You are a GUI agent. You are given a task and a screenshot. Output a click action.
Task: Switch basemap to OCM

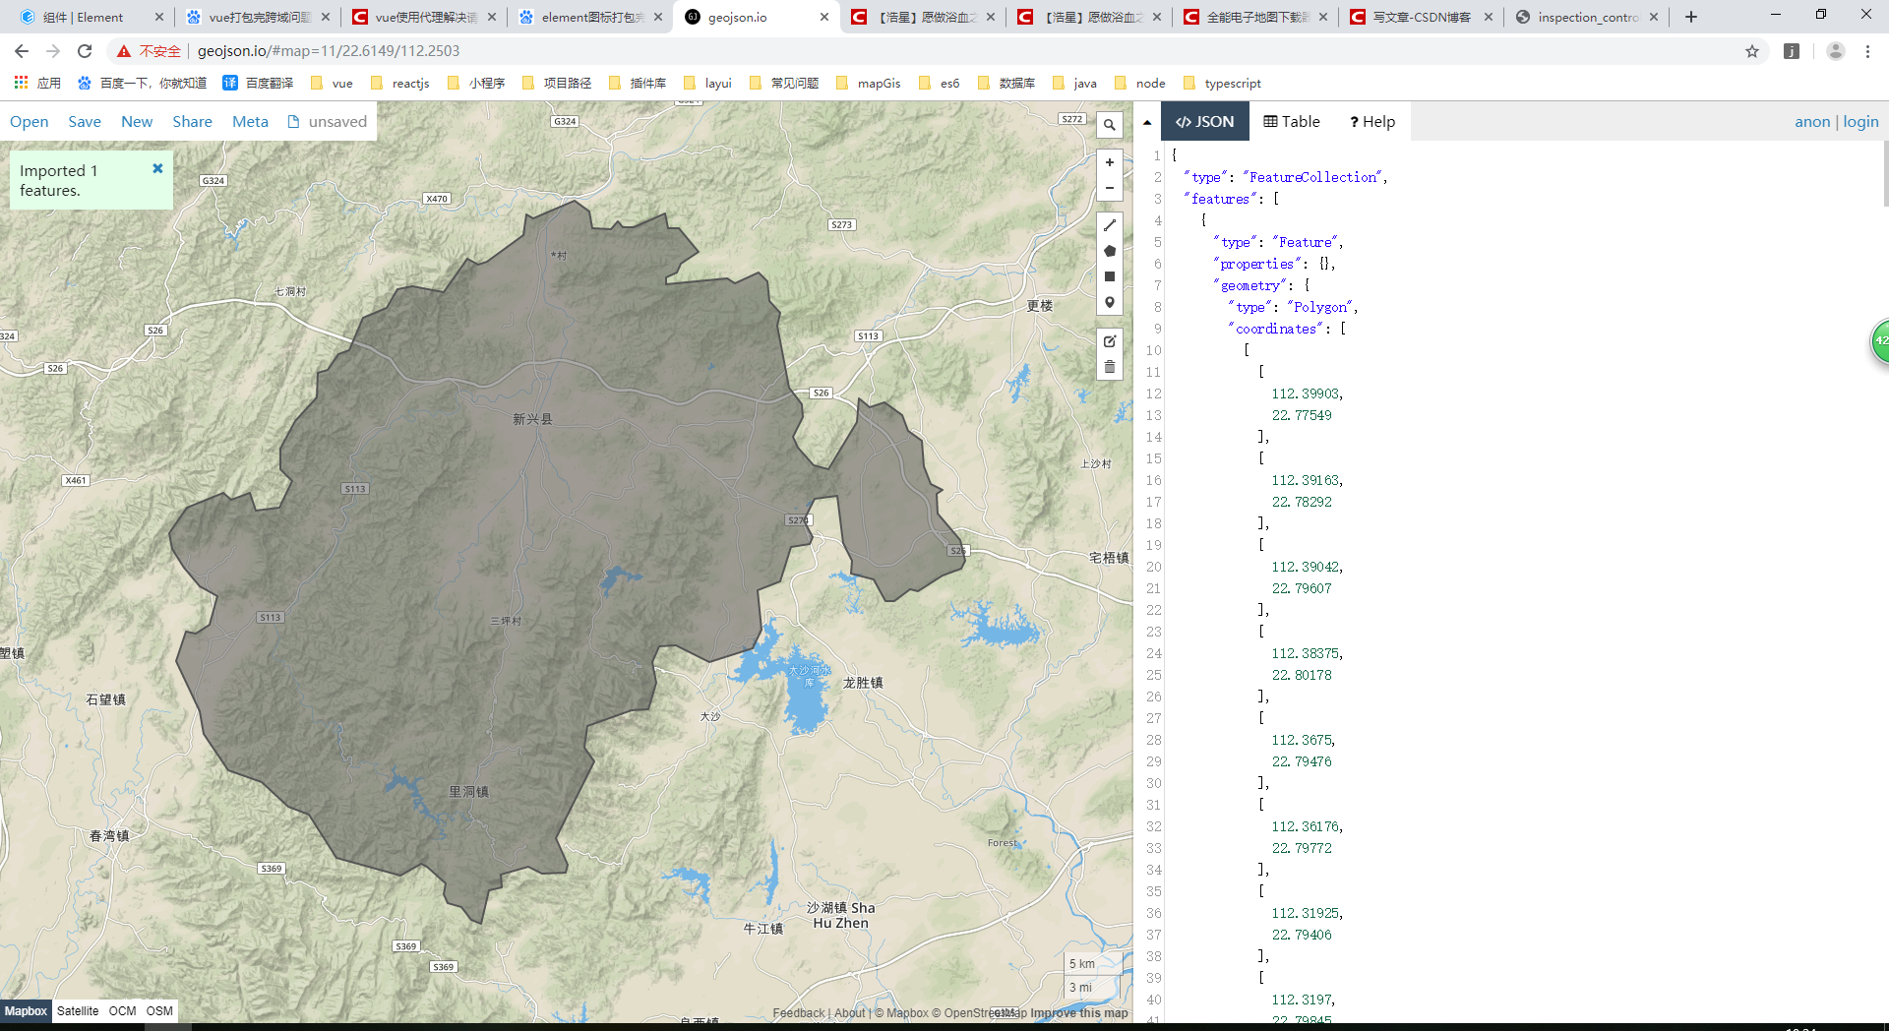click(122, 1010)
